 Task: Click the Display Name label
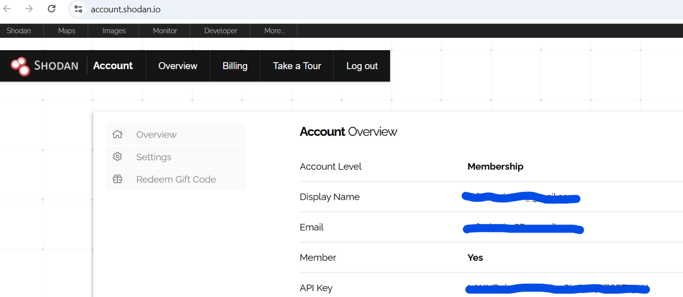(330, 197)
